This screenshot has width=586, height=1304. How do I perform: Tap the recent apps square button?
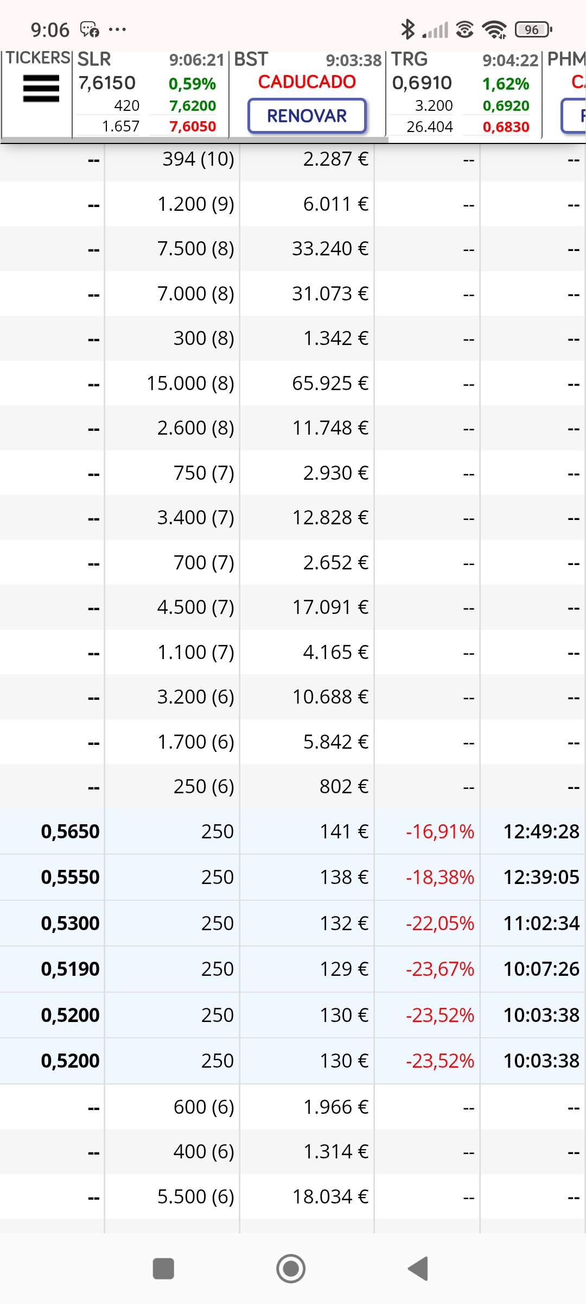[163, 1269]
